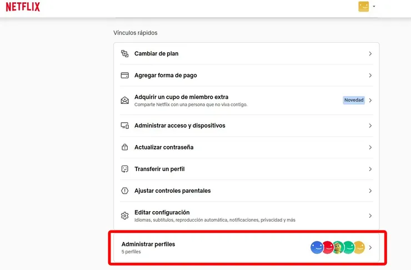Click the Netflix logo
This screenshot has width=411, height=270.
tap(23, 7)
